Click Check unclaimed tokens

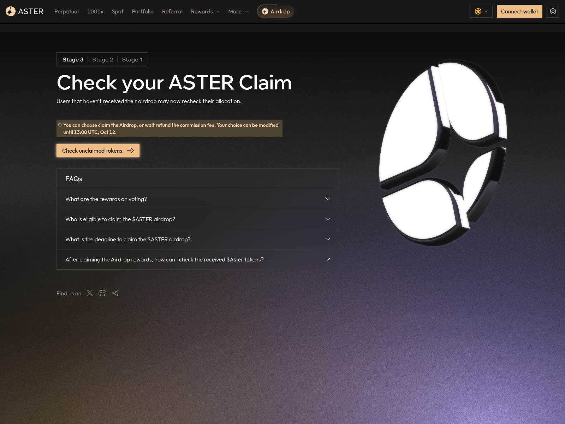97,151
